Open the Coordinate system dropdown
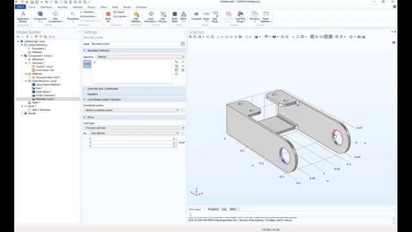Image resolution: width=412 pixels, height=232 pixels. pos(131,110)
